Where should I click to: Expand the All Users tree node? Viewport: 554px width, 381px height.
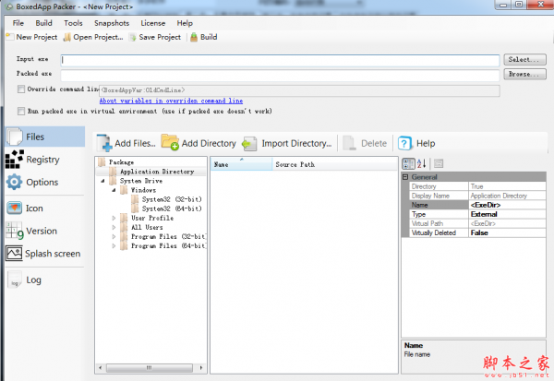click(114, 227)
